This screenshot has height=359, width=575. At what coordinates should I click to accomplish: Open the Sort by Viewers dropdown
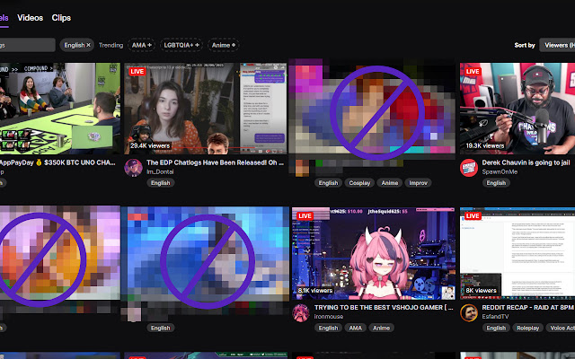click(x=557, y=45)
